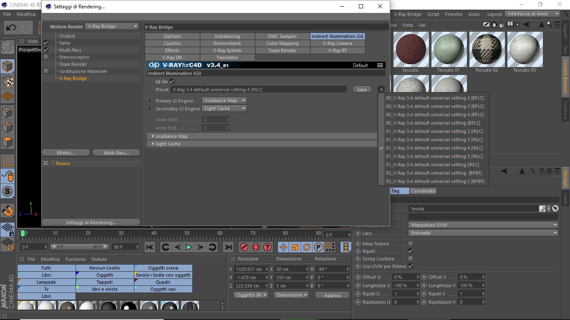Toggle the Point Level Animation dots icon
This screenshot has height=320, width=570.
click(x=330, y=247)
